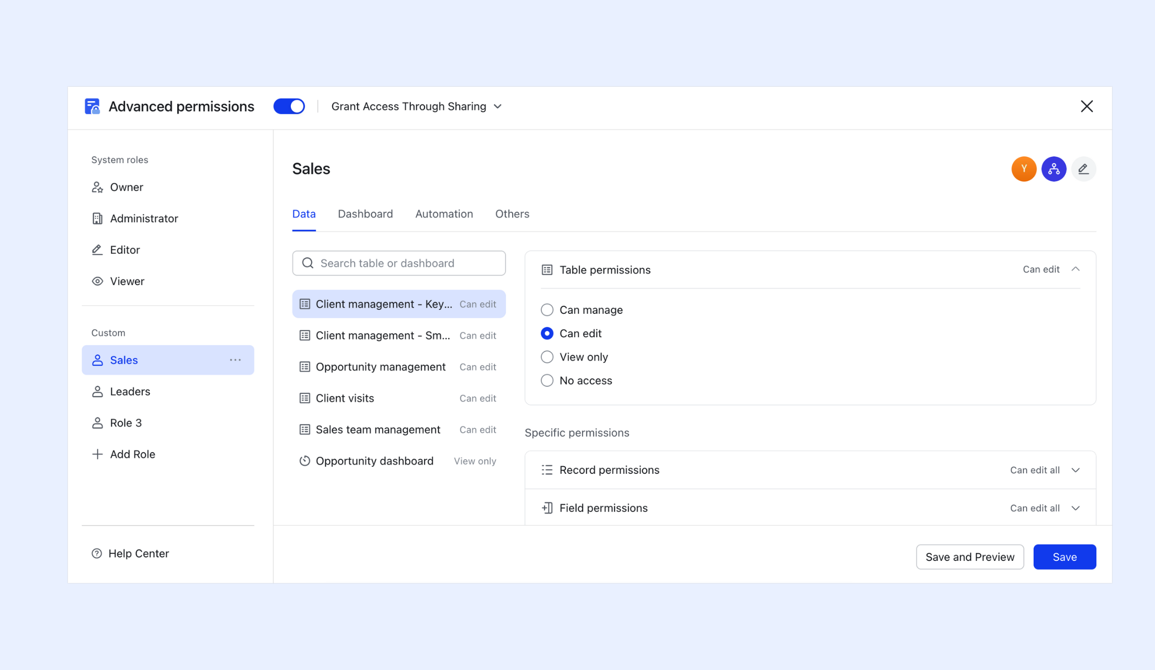Focus the Search table or dashboard field
Image resolution: width=1155 pixels, height=670 pixels.
pyautogui.click(x=399, y=263)
